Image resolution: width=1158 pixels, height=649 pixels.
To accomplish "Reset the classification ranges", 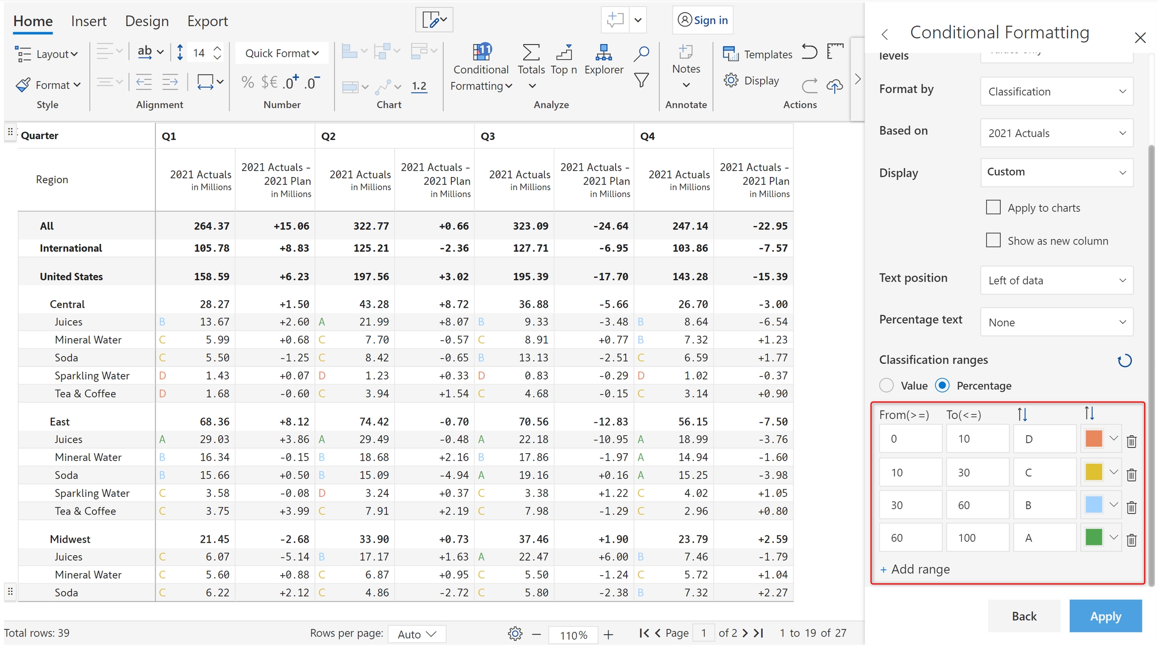I will pyautogui.click(x=1124, y=360).
